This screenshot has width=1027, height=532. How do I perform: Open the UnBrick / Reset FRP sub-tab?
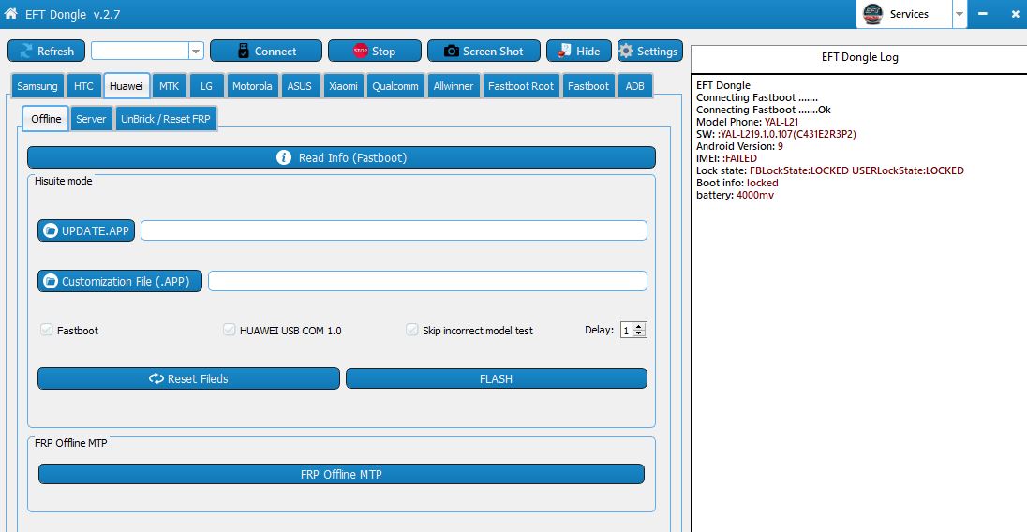(166, 118)
